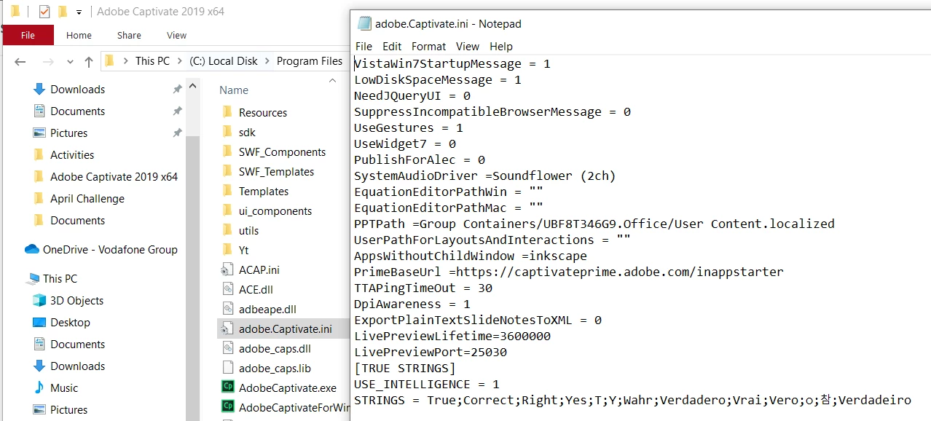
Task: Click the Notepad title bar icon
Action: click(x=364, y=23)
